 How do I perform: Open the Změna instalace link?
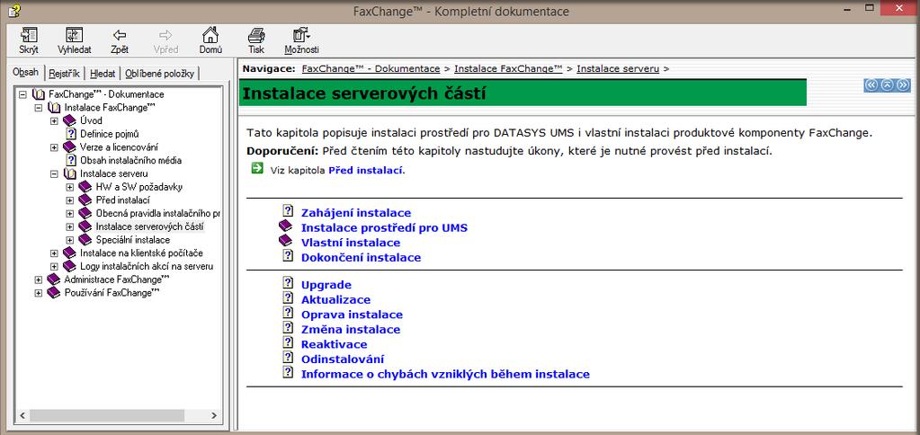click(x=350, y=330)
